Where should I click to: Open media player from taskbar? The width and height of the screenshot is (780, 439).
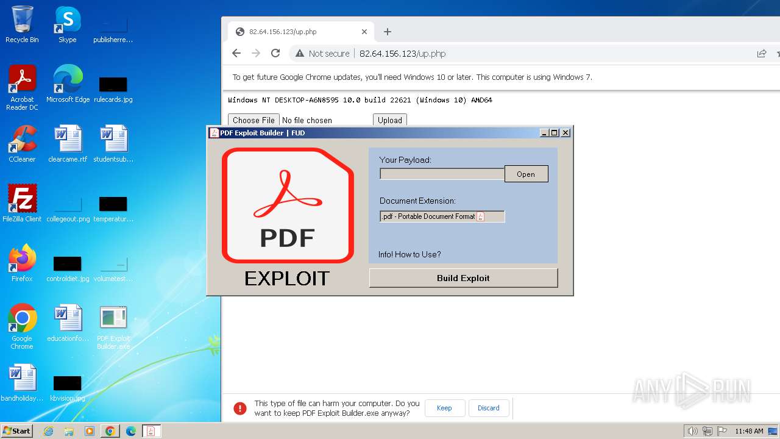click(90, 431)
